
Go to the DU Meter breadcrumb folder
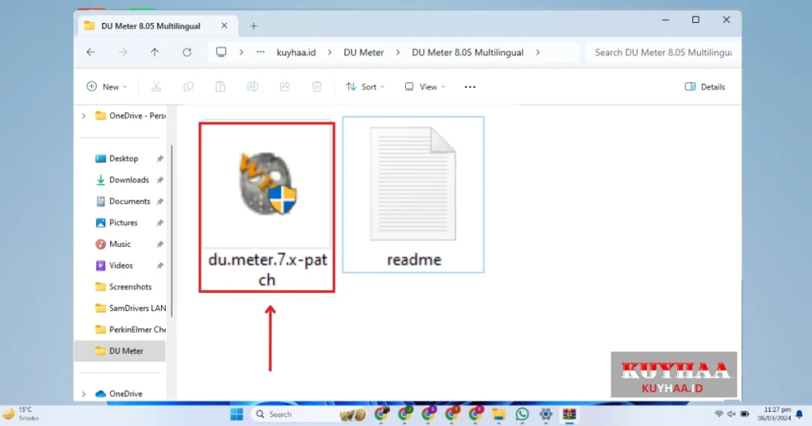[x=363, y=52]
